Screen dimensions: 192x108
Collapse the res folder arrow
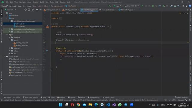[x=7, y=35]
